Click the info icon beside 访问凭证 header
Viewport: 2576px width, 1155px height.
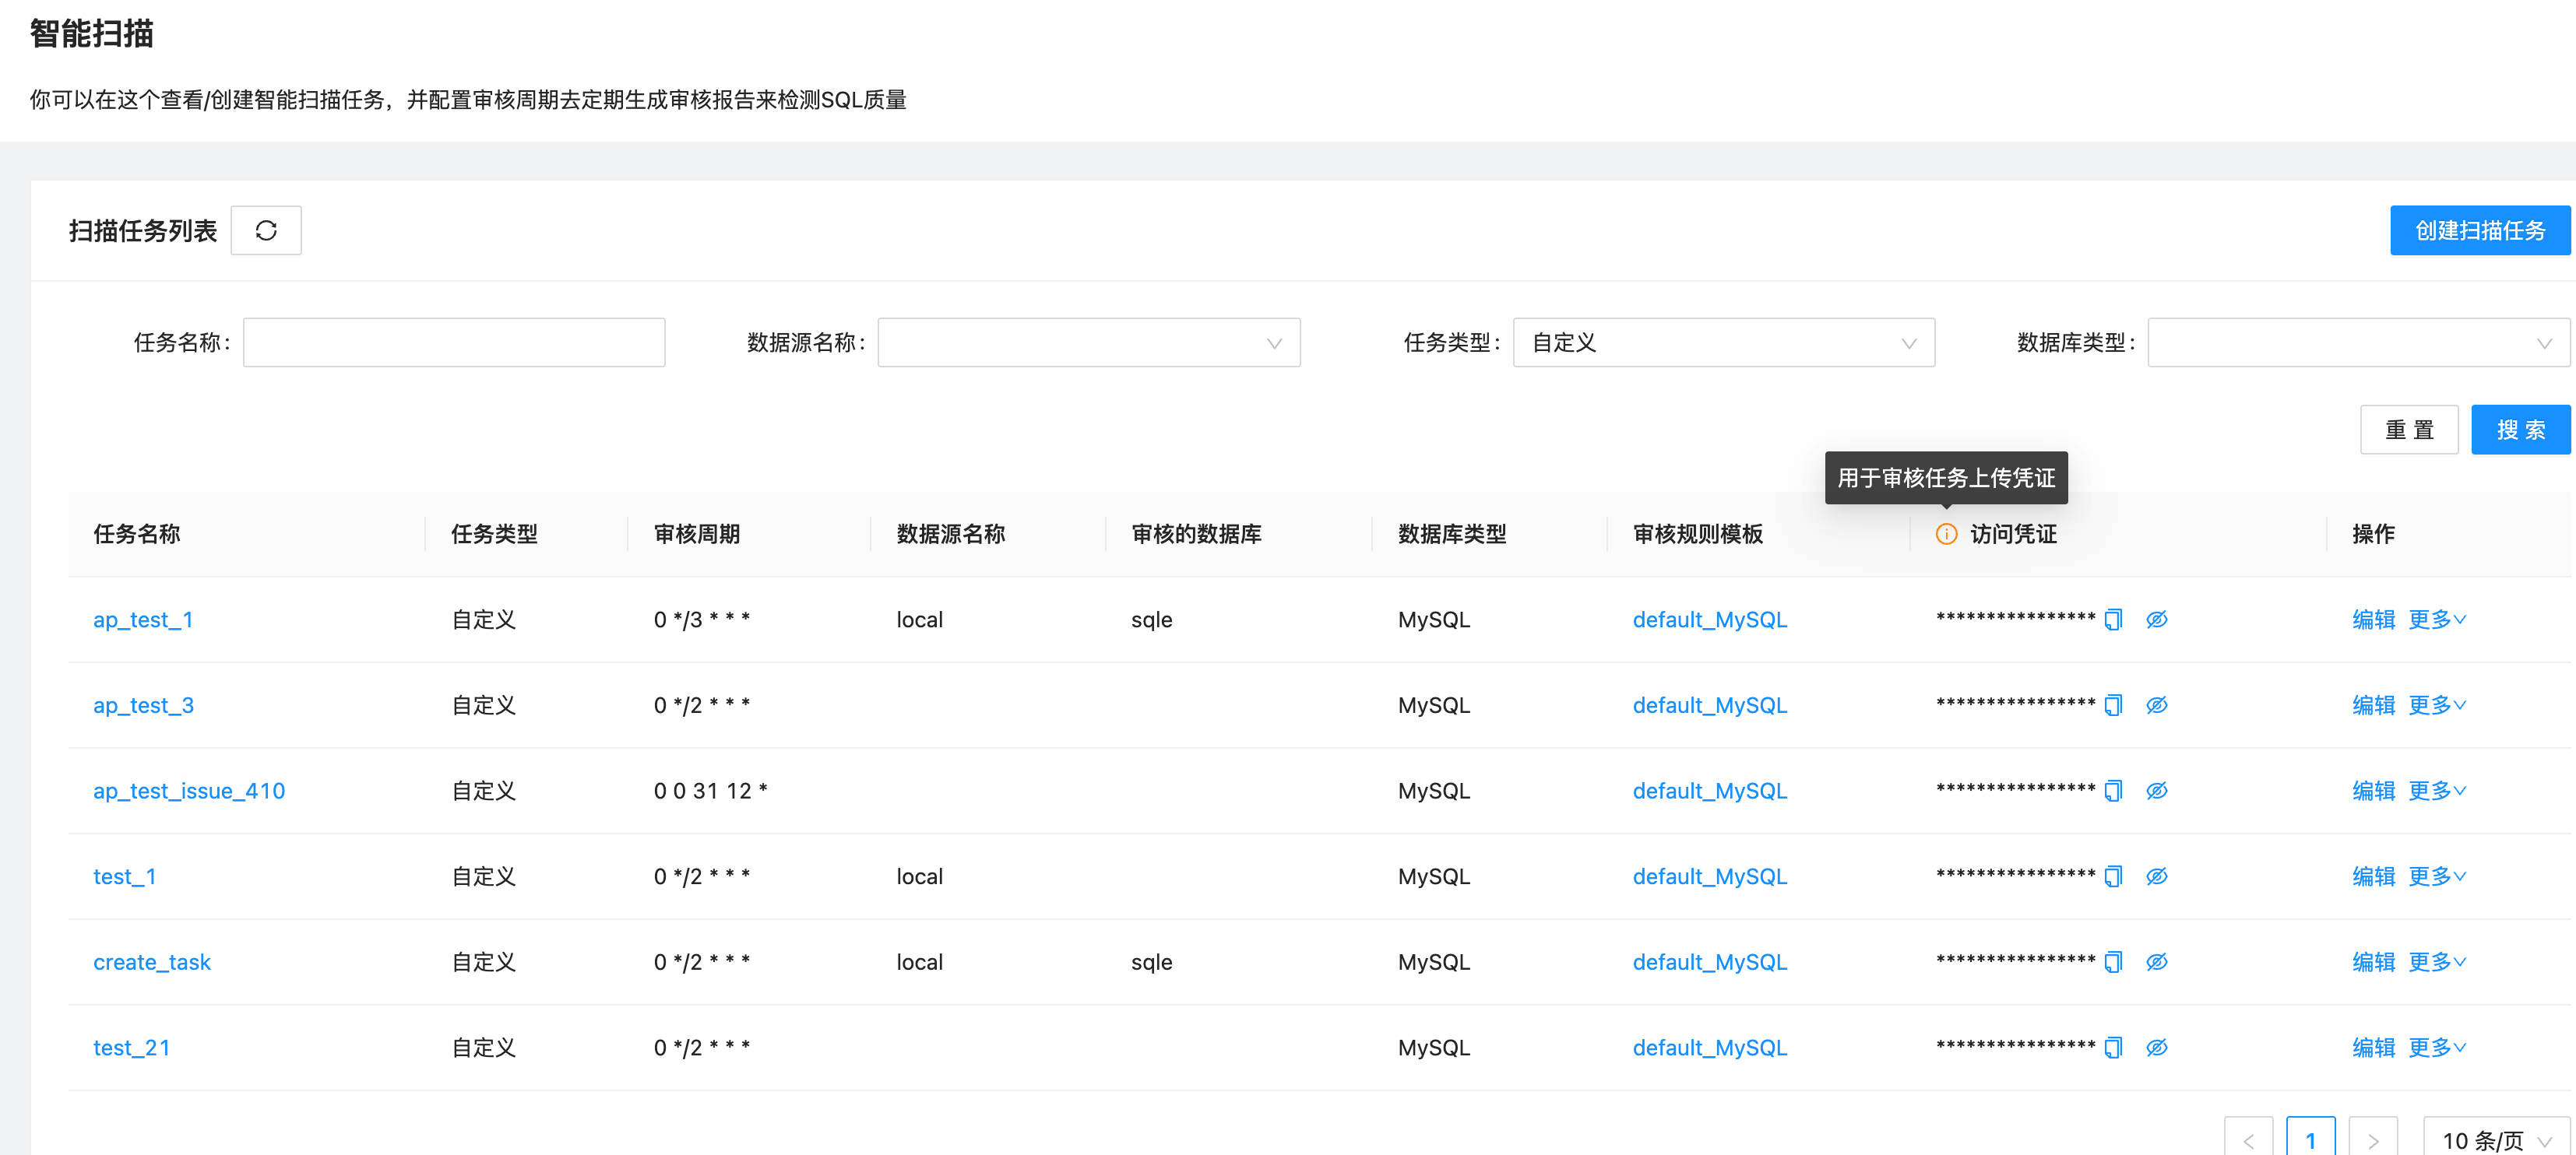(x=1946, y=535)
